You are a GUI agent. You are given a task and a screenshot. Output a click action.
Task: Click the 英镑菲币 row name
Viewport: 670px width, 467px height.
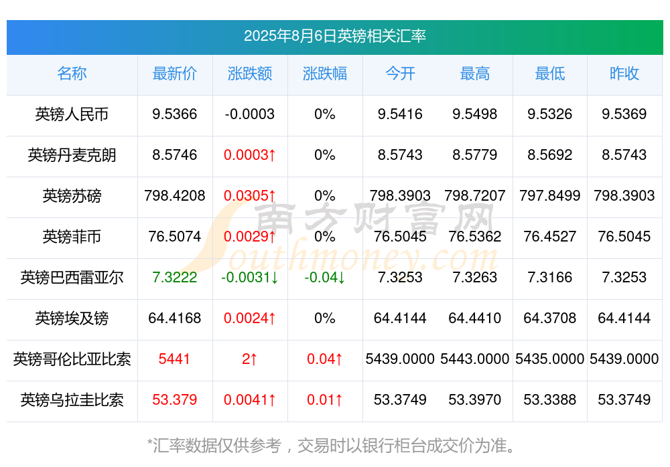coord(72,236)
